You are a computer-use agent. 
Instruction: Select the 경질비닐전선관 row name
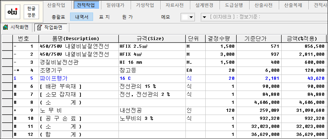pos(79,62)
